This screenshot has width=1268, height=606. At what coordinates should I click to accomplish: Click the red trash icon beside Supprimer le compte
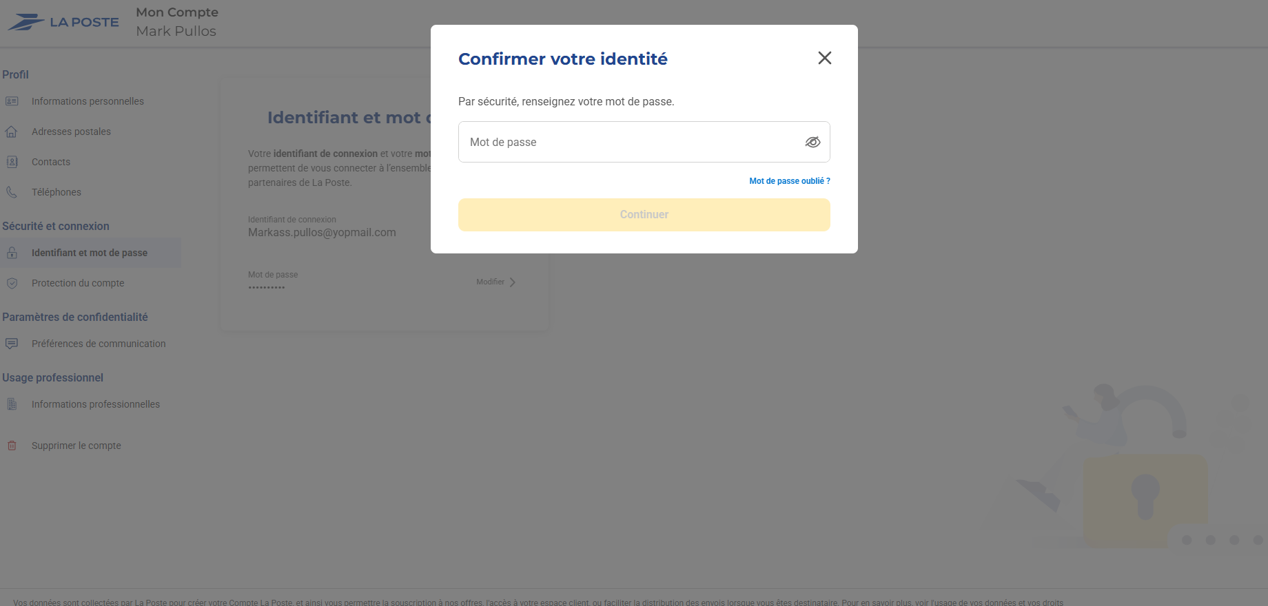[x=12, y=446]
